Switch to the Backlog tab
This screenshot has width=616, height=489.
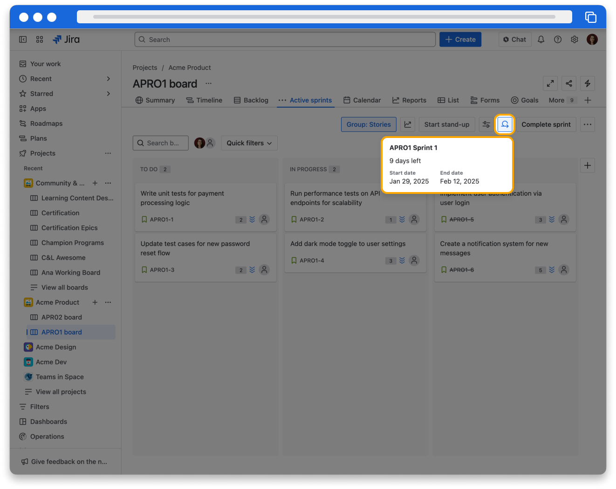pos(251,100)
